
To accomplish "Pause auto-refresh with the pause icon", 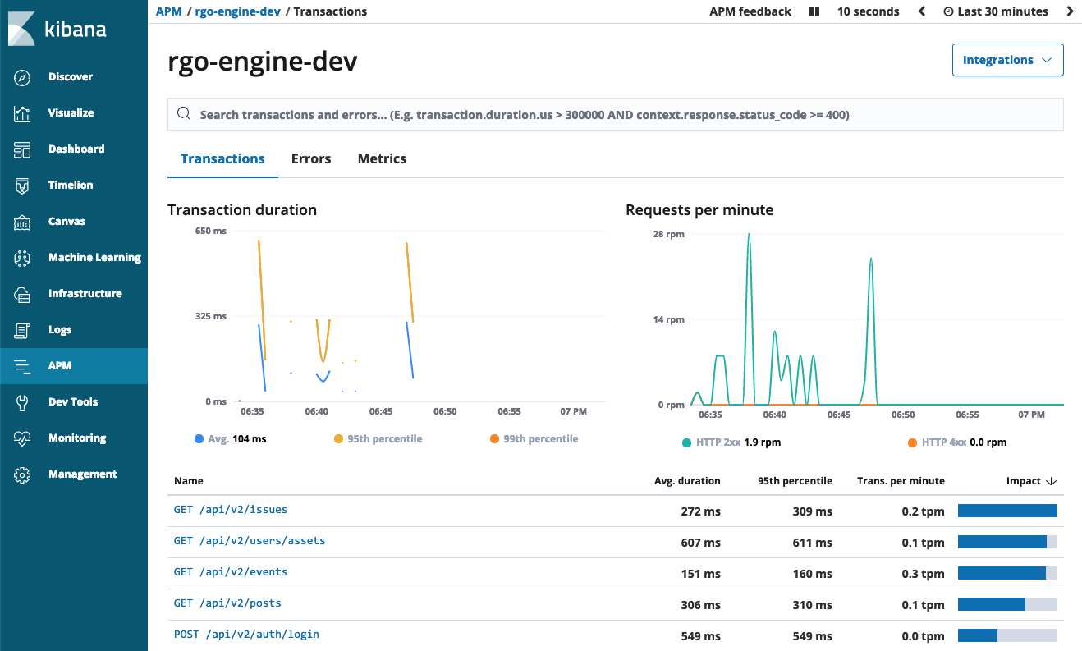I will tap(814, 11).
